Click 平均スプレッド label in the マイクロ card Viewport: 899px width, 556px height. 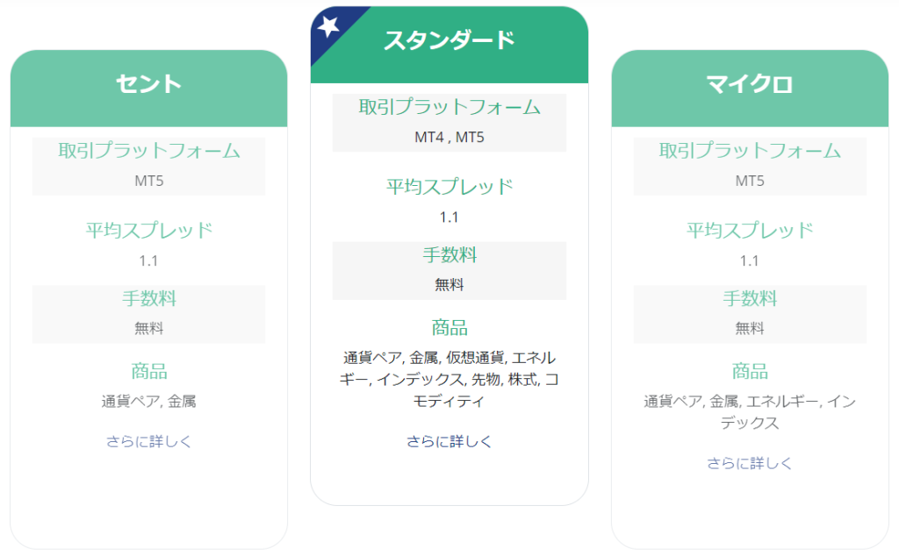750,231
